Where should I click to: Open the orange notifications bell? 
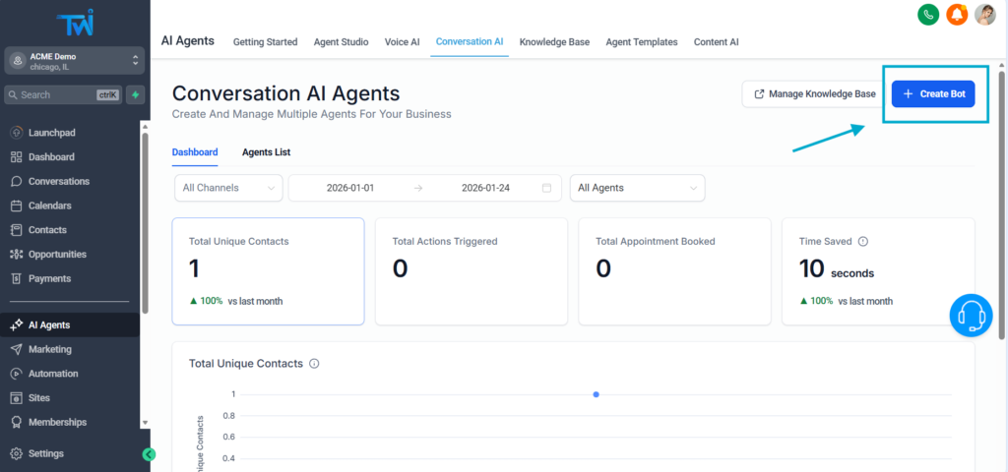[956, 15]
